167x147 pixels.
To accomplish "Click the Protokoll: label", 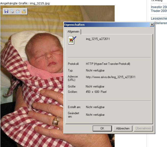I will [73, 64].
